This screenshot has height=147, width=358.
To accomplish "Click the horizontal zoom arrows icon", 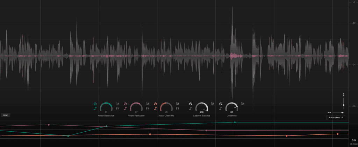I will 329,112.
